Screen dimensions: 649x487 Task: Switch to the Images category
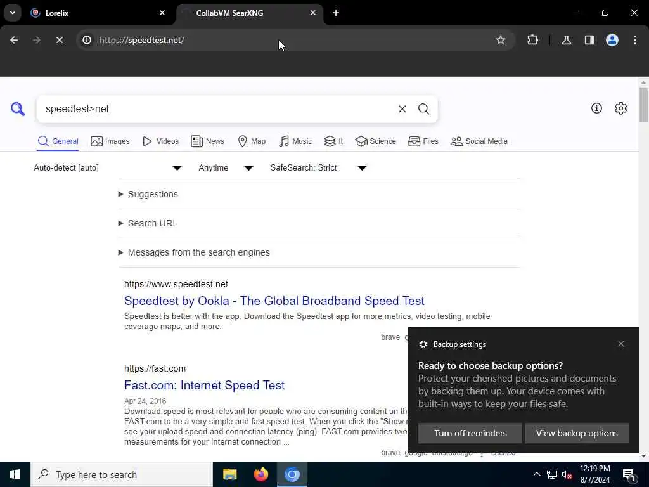[110, 141]
